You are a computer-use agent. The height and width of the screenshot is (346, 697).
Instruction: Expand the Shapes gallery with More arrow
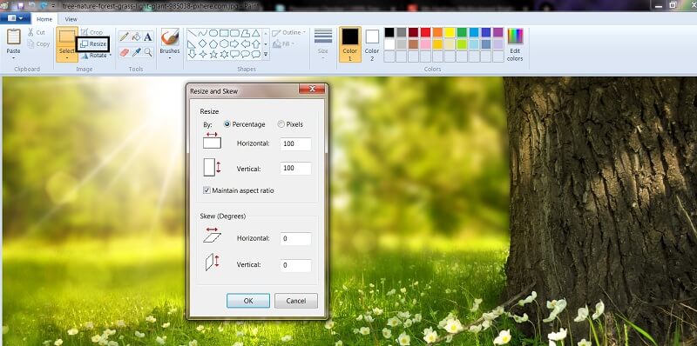[266, 55]
